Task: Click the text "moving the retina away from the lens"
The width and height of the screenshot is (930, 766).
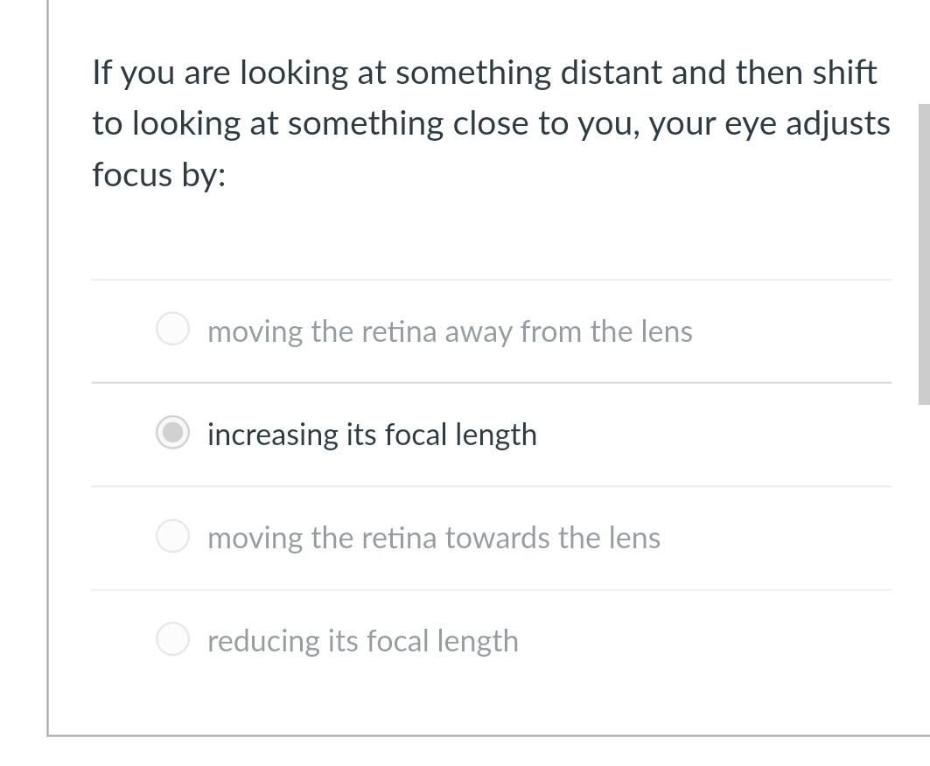Action: pos(450,331)
